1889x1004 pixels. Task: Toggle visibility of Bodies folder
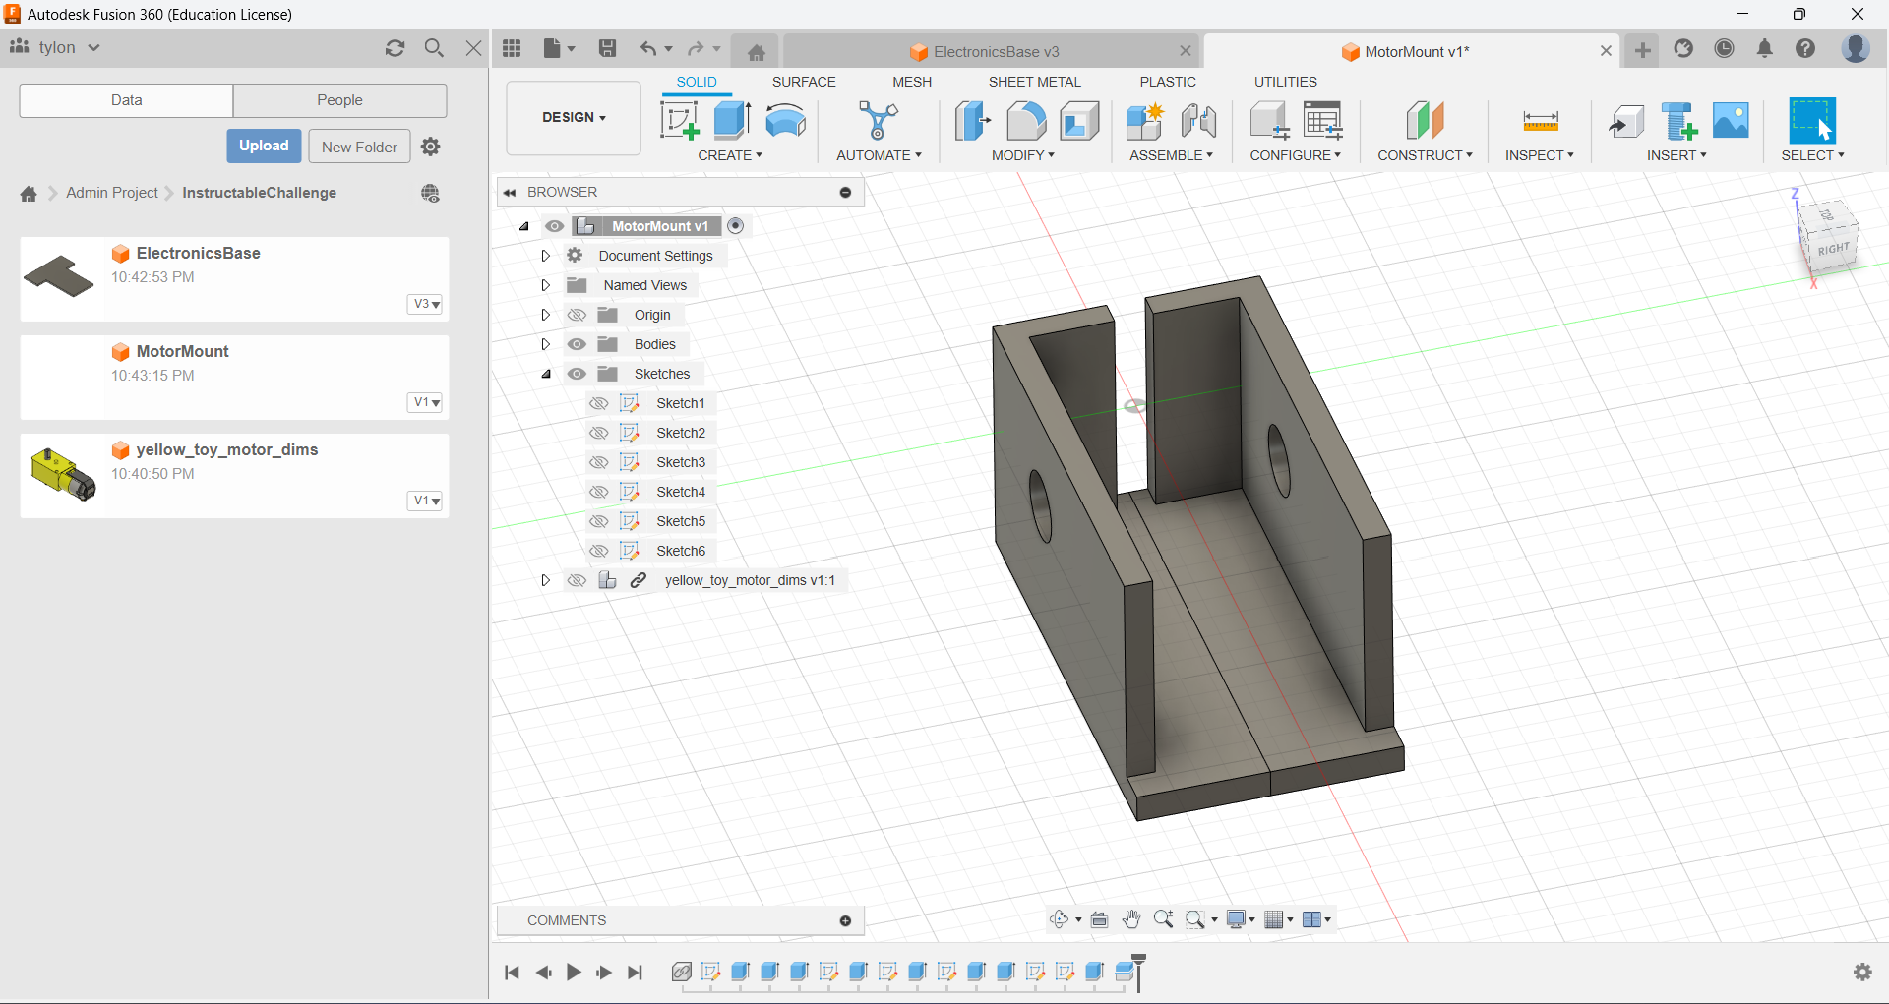577,344
